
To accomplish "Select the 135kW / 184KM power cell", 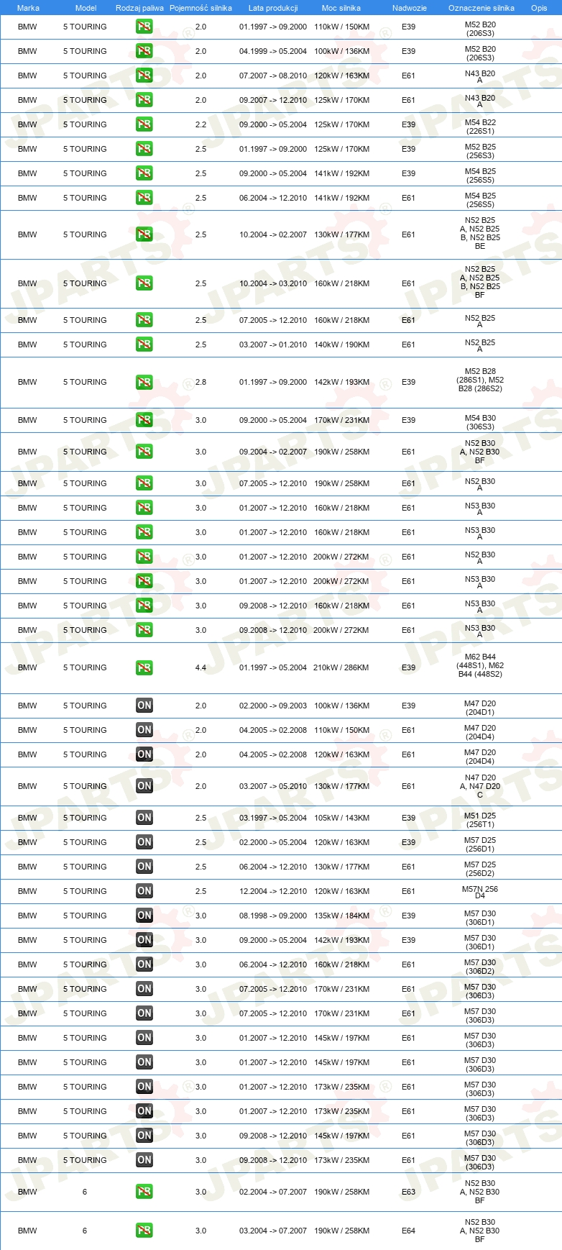I will point(341,916).
